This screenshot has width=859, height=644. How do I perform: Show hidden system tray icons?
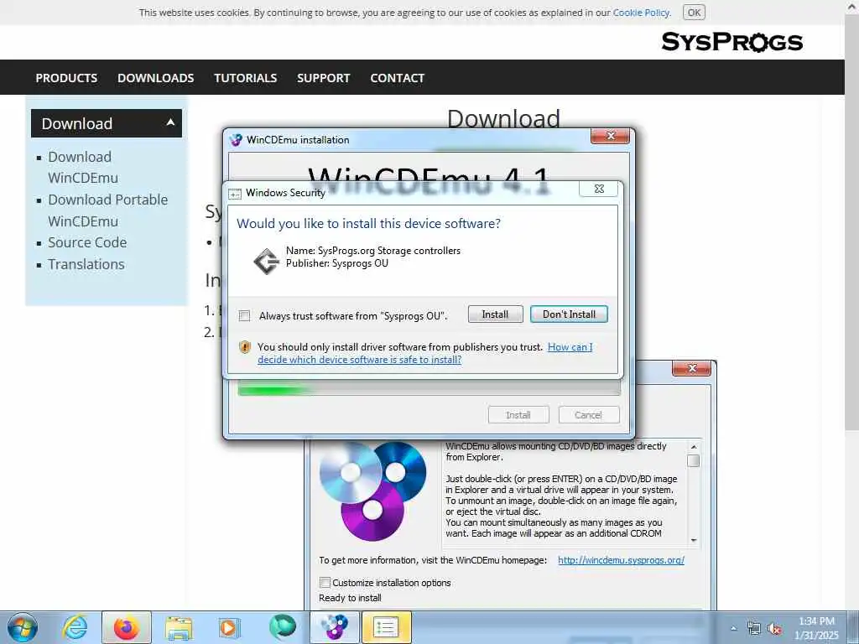(733, 628)
